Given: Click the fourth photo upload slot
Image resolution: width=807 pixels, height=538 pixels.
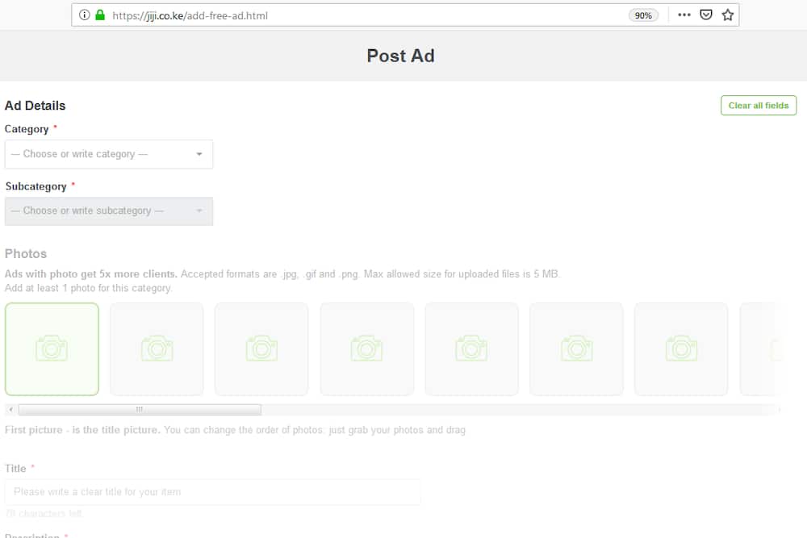Looking at the screenshot, I should tap(367, 349).
